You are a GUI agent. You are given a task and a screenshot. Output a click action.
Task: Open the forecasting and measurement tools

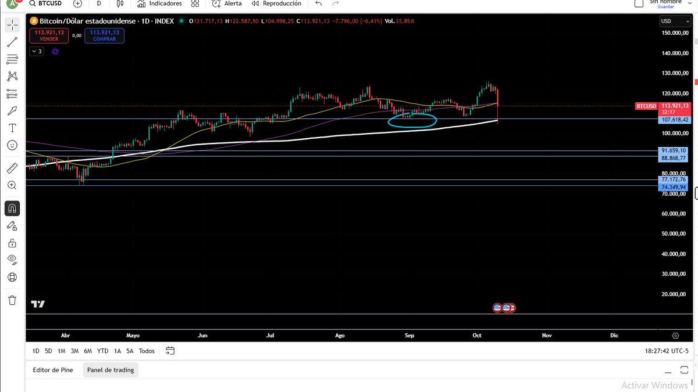click(x=12, y=93)
